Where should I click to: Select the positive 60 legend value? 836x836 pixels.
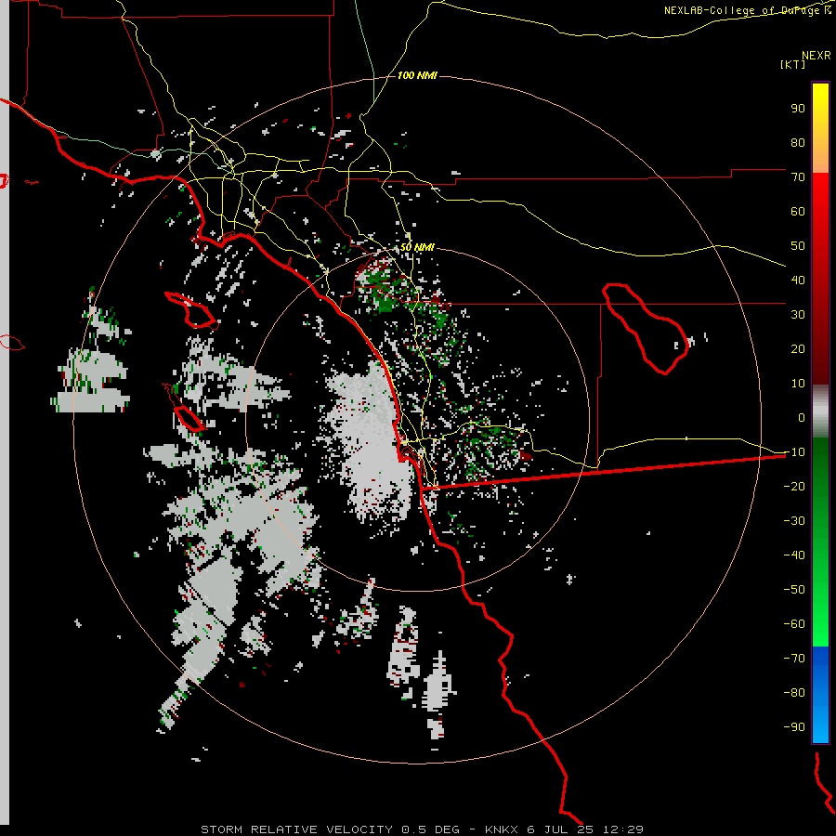[x=798, y=212]
